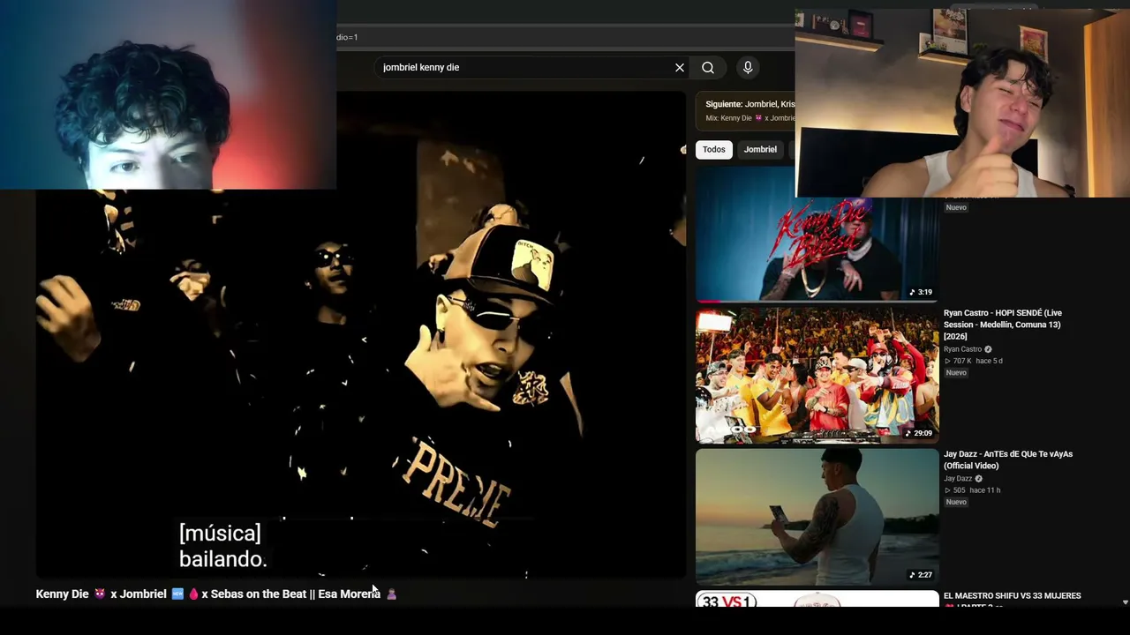This screenshot has width=1130, height=635.
Task: Click the music note on the 3:19 duration badge
Action: point(913,292)
